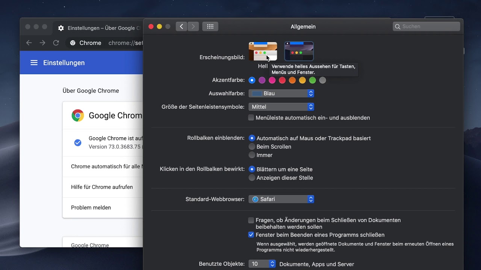This screenshot has height=270, width=481.
Task: Click the search magnifier icon
Action: (398, 27)
